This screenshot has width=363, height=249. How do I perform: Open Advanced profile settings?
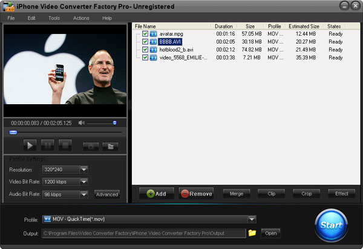pos(107,194)
